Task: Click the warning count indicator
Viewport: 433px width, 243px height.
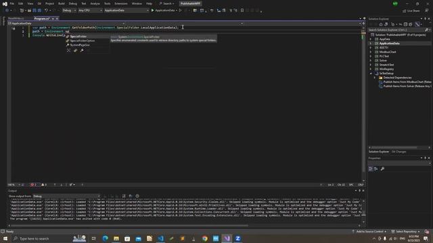Action: point(44,185)
